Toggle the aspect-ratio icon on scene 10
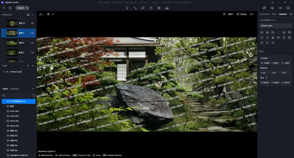294x158 pixels. click(x=32, y=23)
